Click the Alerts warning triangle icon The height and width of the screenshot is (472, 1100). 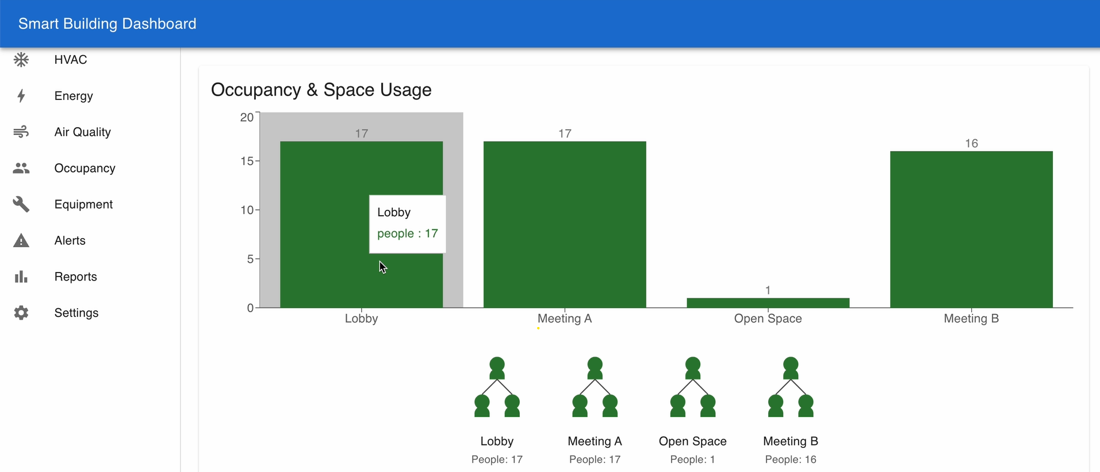(21, 241)
